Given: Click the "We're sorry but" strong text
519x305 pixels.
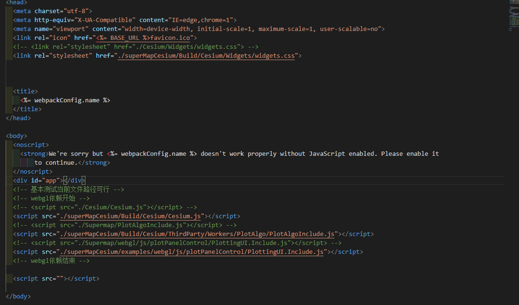Looking at the screenshot, I should (76, 154).
